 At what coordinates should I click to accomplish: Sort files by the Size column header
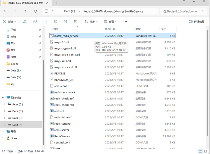coord(164,29)
